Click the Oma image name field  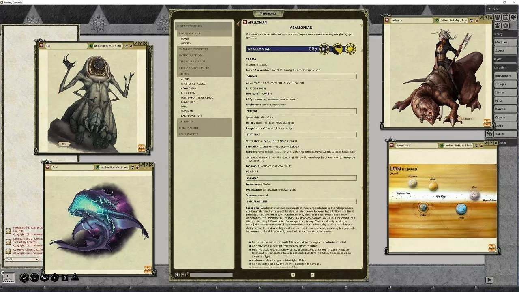(x=73, y=167)
